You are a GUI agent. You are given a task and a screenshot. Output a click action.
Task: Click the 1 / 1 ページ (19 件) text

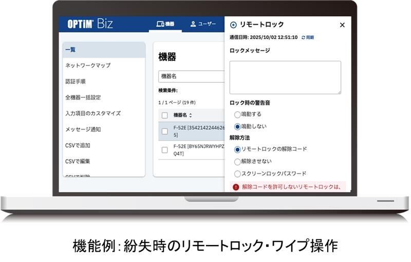point(177,102)
